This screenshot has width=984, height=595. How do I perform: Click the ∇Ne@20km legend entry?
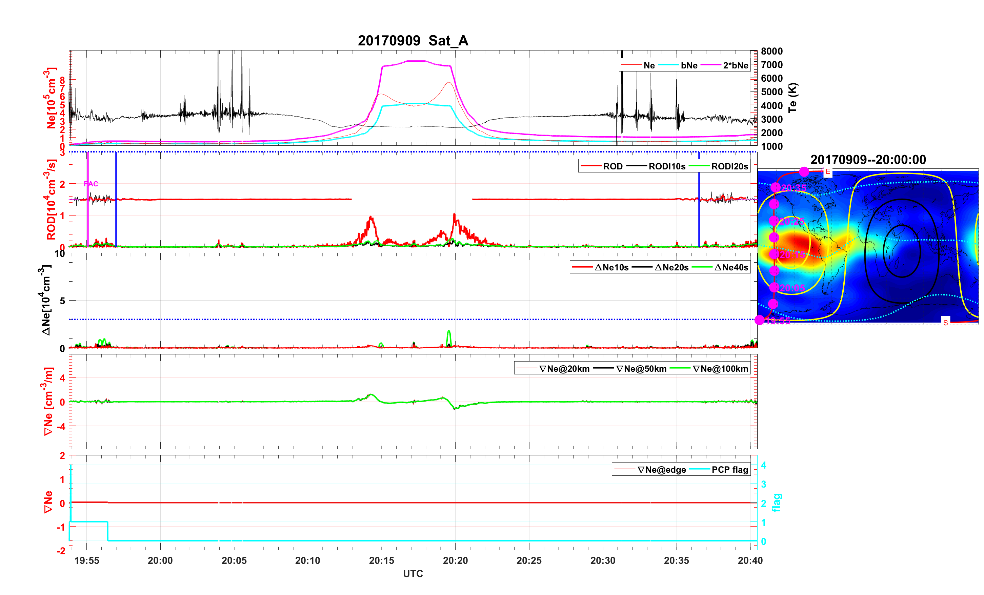click(564, 369)
